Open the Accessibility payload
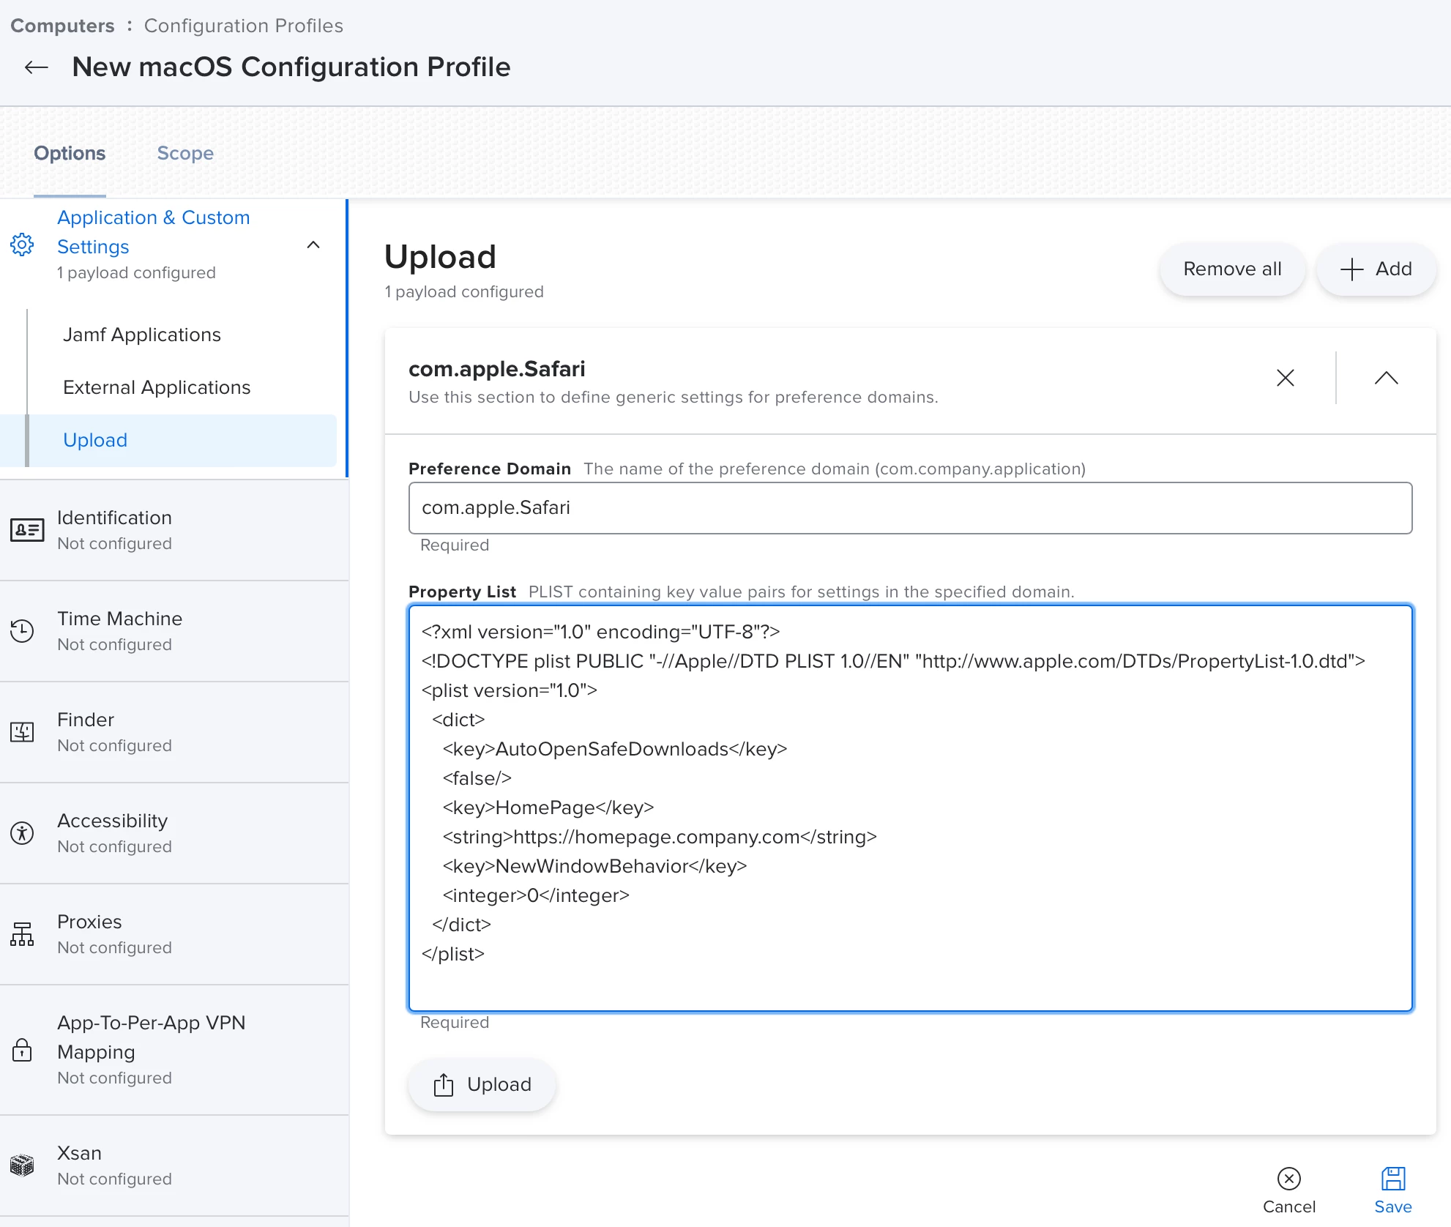Viewport: 1451px width, 1227px height. point(174,833)
